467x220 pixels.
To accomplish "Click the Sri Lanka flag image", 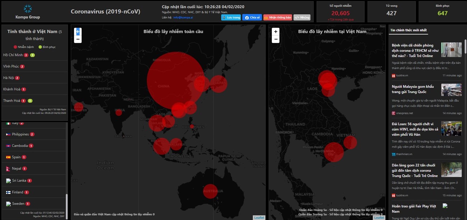I will point(9,181).
